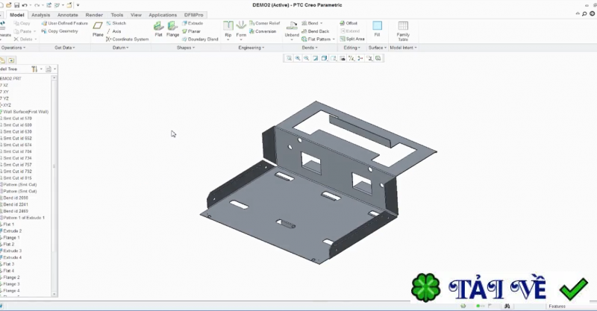
Task: Click the Corner Relief tool
Action: 263,23
